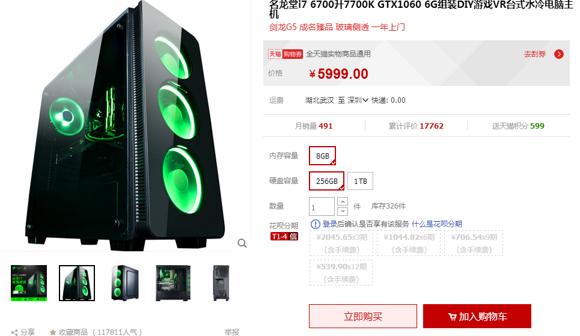Click the red arrow beside 去刮券
Image resolution: width=580 pixels, height=336 pixels.
(x=559, y=54)
